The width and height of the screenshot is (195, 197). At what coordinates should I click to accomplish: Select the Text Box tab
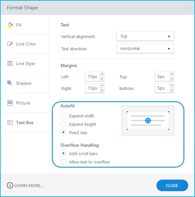(25, 123)
